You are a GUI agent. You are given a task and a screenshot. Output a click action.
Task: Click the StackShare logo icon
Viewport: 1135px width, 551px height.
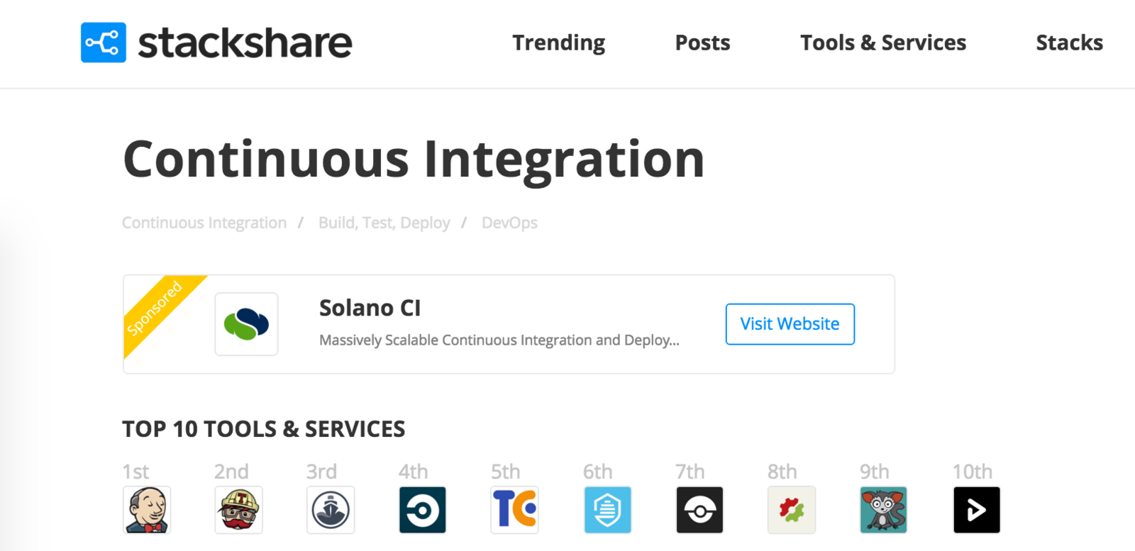coord(104,43)
